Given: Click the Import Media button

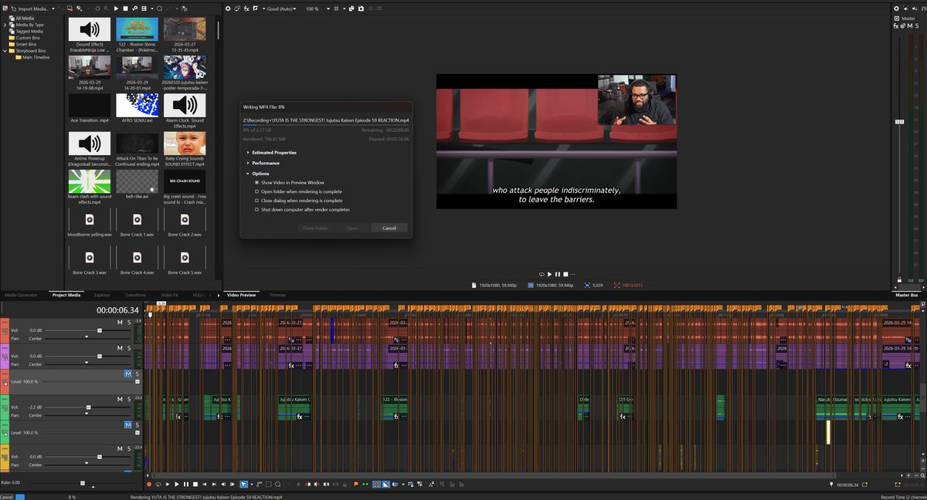Looking at the screenshot, I should 31,8.
